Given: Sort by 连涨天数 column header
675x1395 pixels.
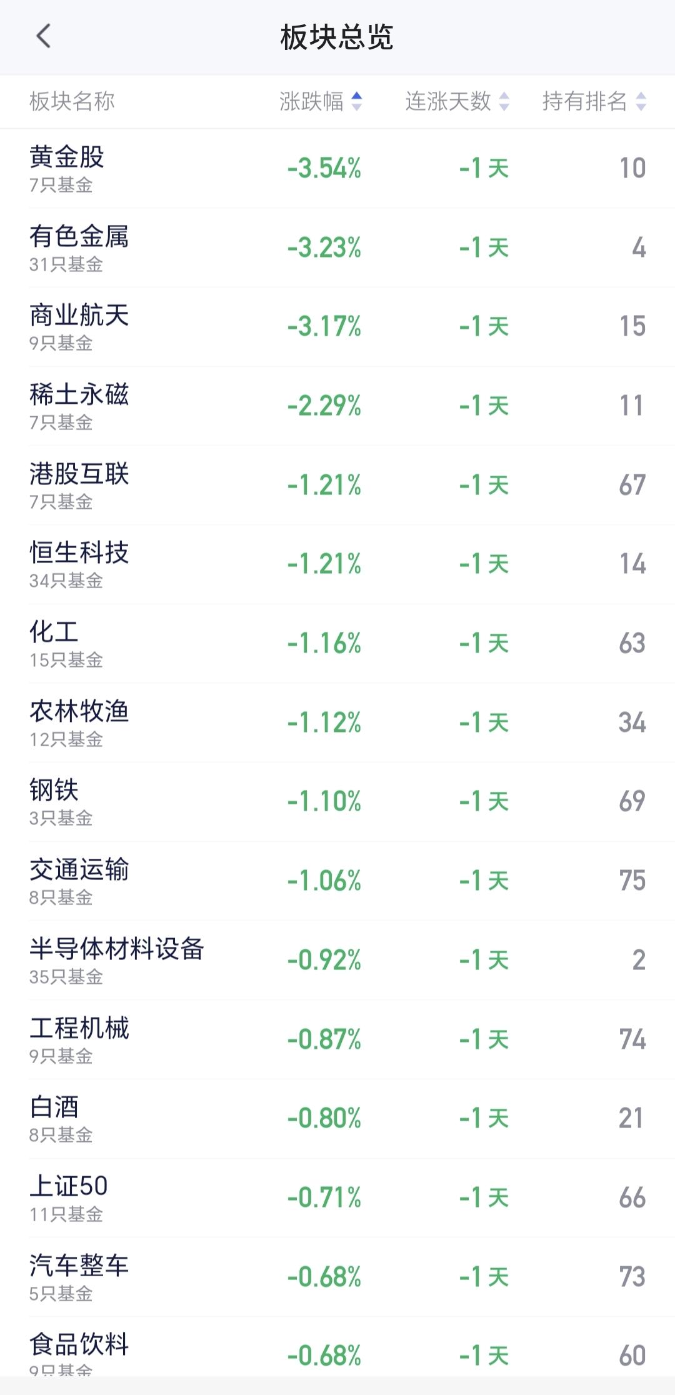Looking at the screenshot, I should [x=448, y=101].
